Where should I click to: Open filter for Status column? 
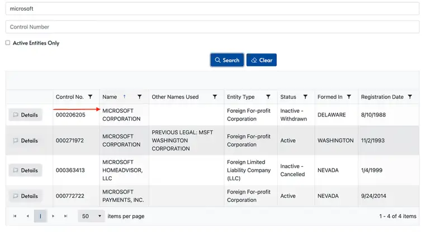[305, 97]
